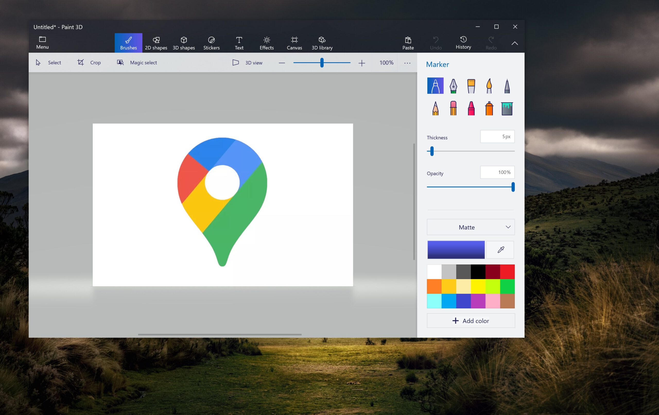Viewport: 659px width, 415px height.
Task: Pick the dark gray color swatch
Action: (x=463, y=272)
